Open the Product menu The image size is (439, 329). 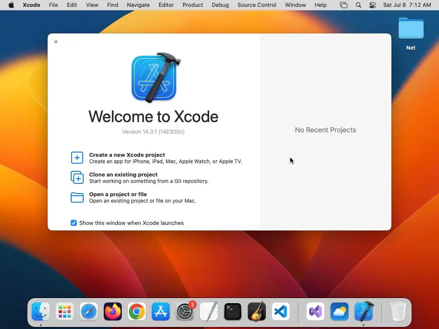pos(192,5)
